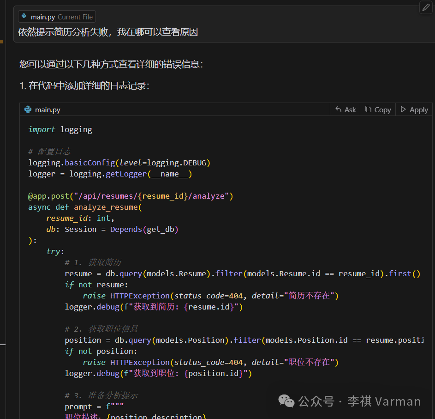The height and width of the screenshot is (419, 435).
Task: Open the main.py Current File chip
Action: (57, 17)
